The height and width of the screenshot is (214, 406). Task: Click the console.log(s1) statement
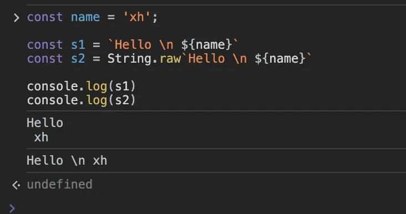click(x=82, y=86)
